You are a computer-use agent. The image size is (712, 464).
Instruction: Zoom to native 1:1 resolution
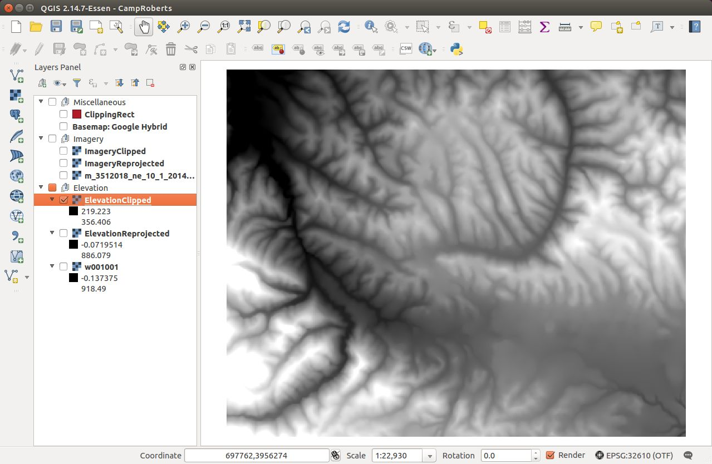tap(224, 26)
